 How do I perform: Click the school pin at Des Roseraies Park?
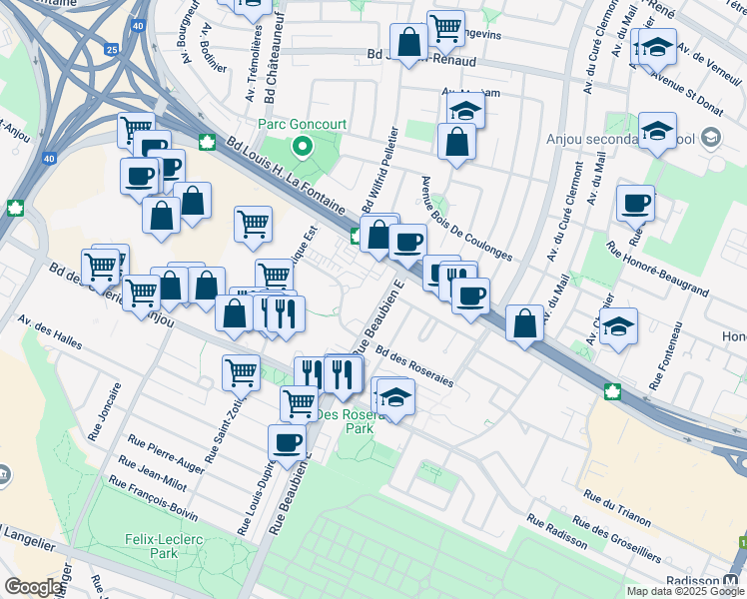pos(395,396)
